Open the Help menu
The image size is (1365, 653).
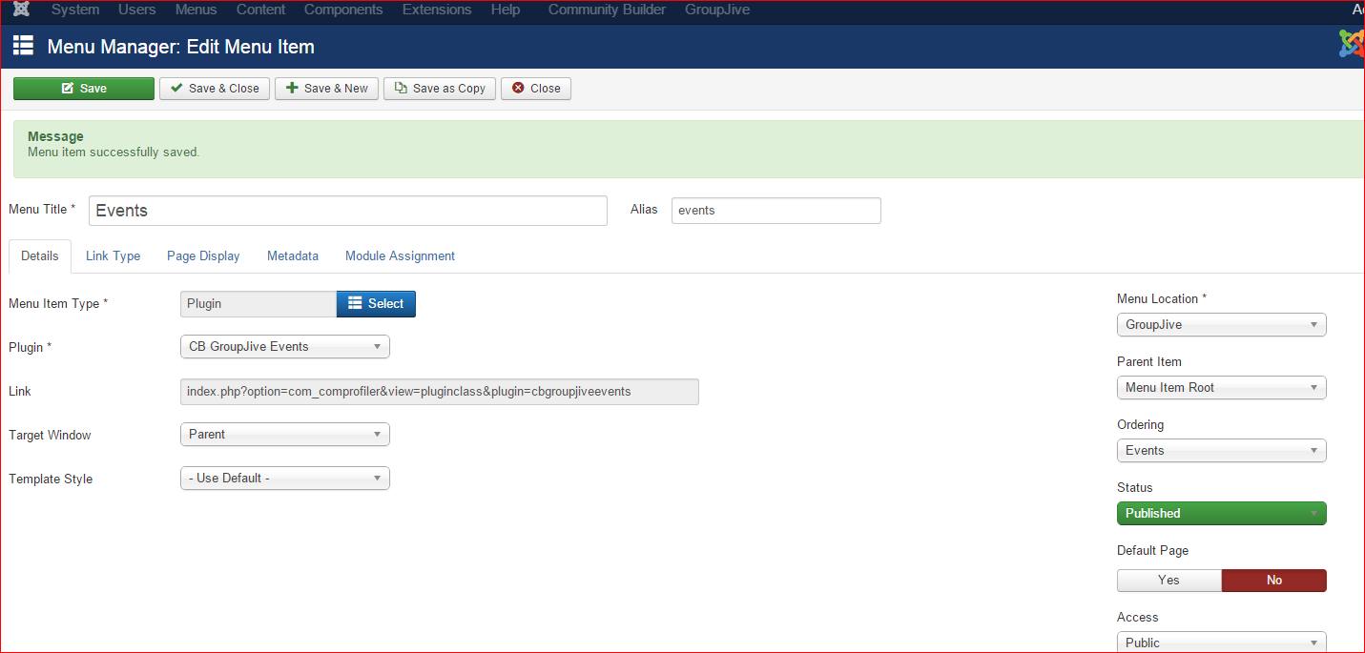coord(506,10)
